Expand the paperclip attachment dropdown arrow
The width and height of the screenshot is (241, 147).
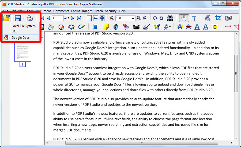tap(170, 27)
